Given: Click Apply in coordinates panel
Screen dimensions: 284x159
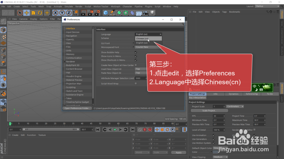Looking at the screenshot, I should tap(179, 153).
